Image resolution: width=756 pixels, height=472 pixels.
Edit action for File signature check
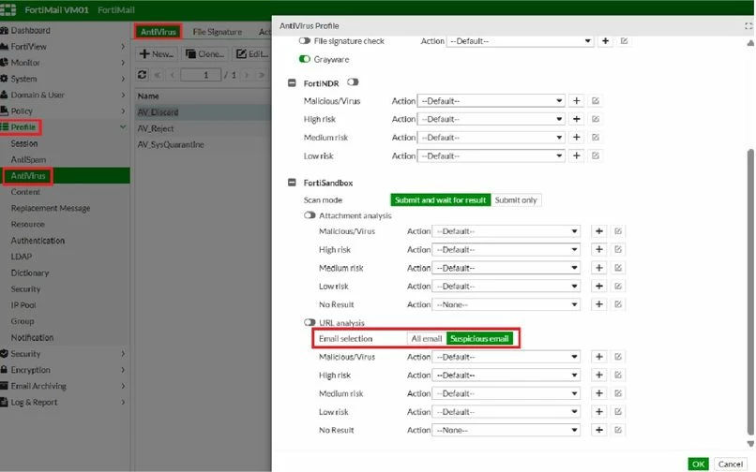click(624, 41)
